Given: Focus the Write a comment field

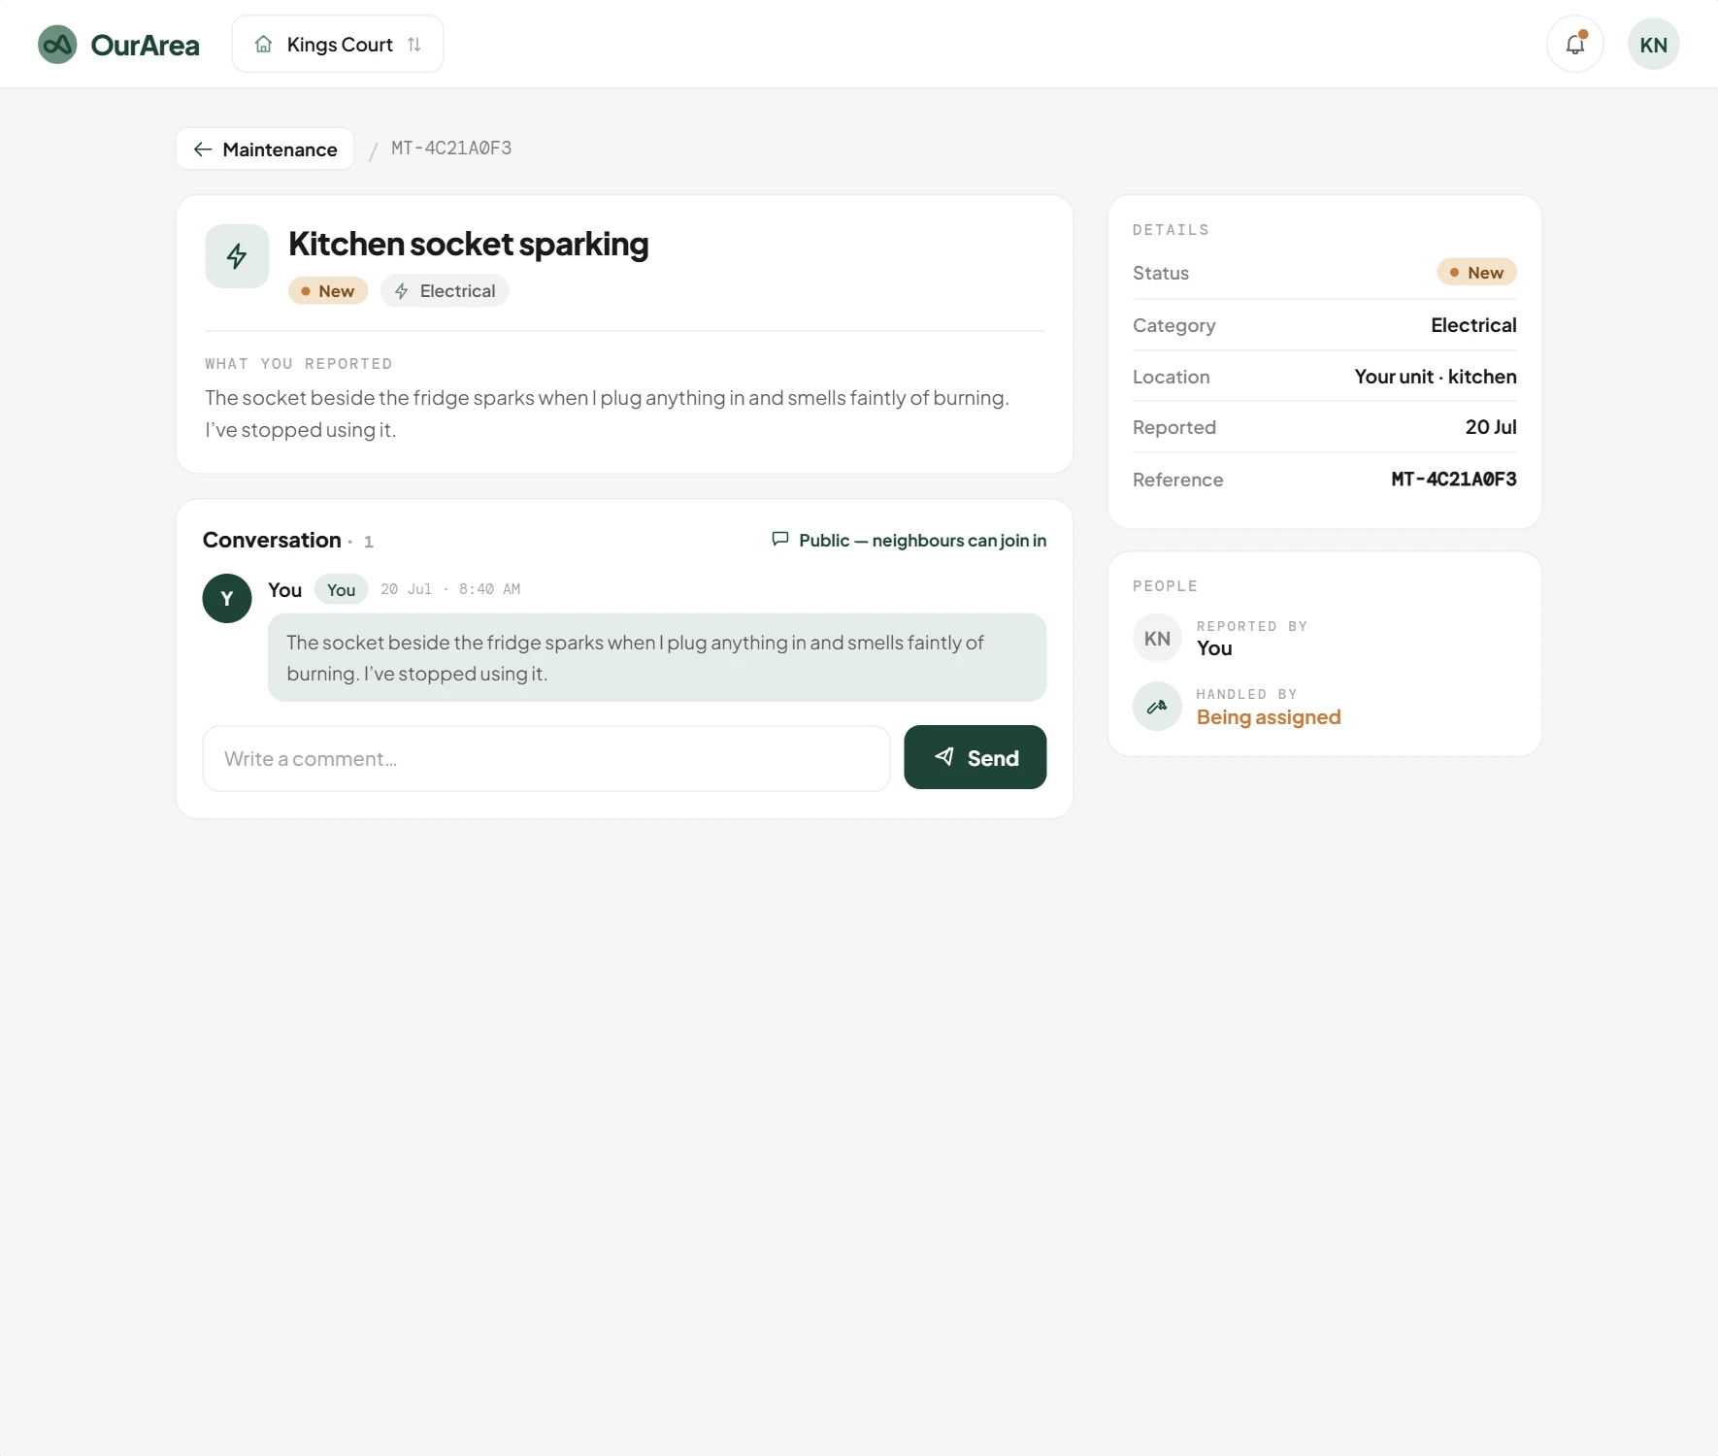Looking at the screenshot, I should 546,758.
